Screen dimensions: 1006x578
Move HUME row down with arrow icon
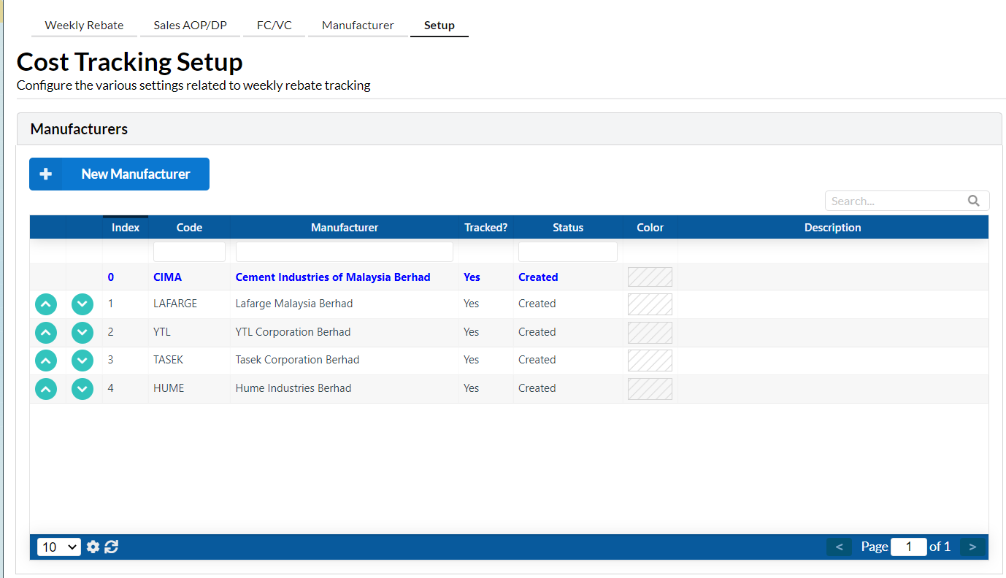(x=82, y=389)
